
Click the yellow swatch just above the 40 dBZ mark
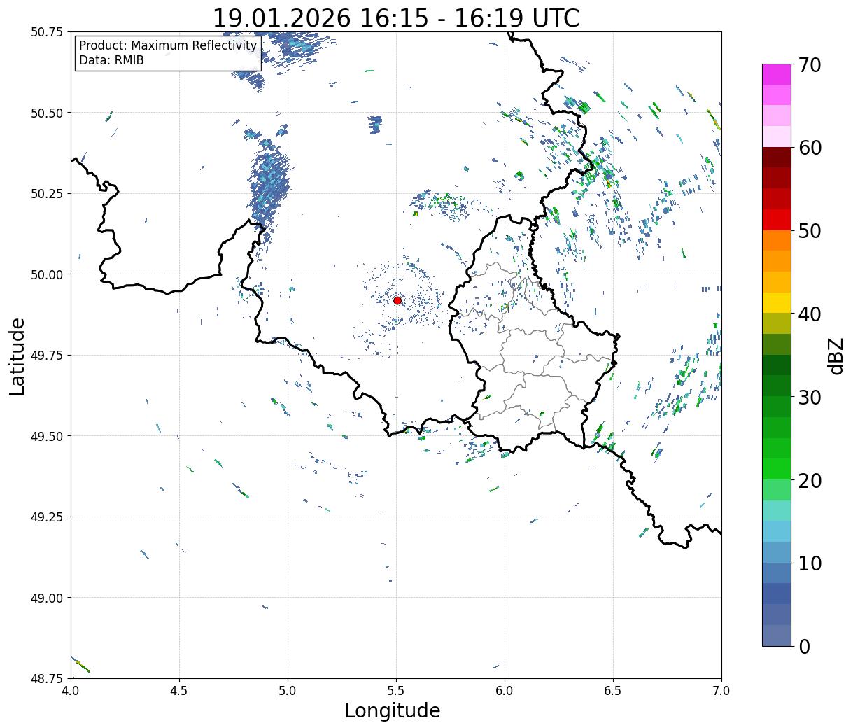pos(777,302)
